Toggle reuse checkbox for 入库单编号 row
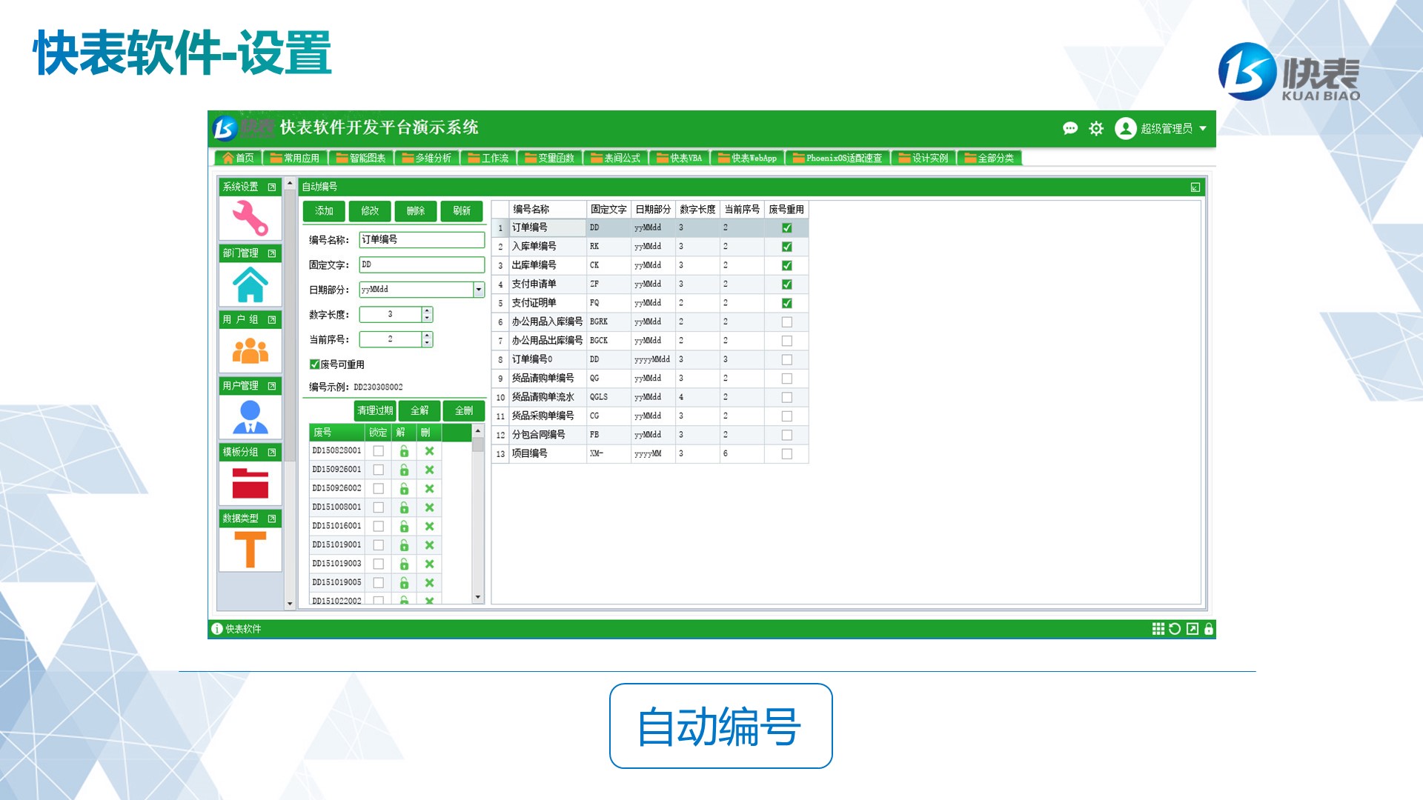1423x800 pixels. click(x=787, y=247)
